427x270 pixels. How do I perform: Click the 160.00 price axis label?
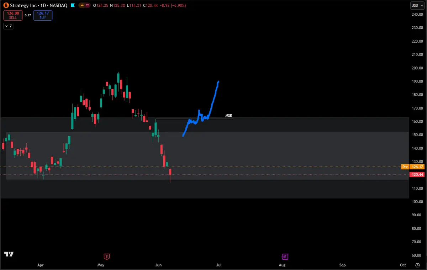pos(417,121)
